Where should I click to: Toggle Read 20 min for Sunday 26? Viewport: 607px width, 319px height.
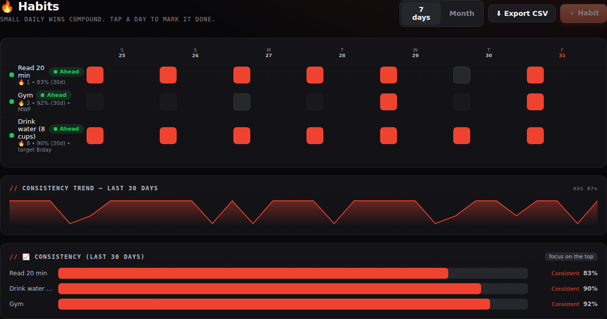tap(168, 75)
